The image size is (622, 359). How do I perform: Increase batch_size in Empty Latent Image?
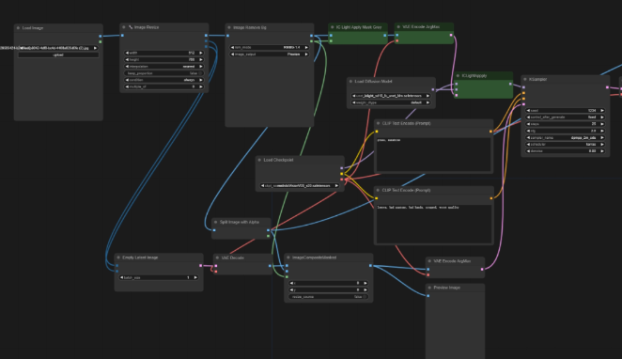tap(195, 278)
